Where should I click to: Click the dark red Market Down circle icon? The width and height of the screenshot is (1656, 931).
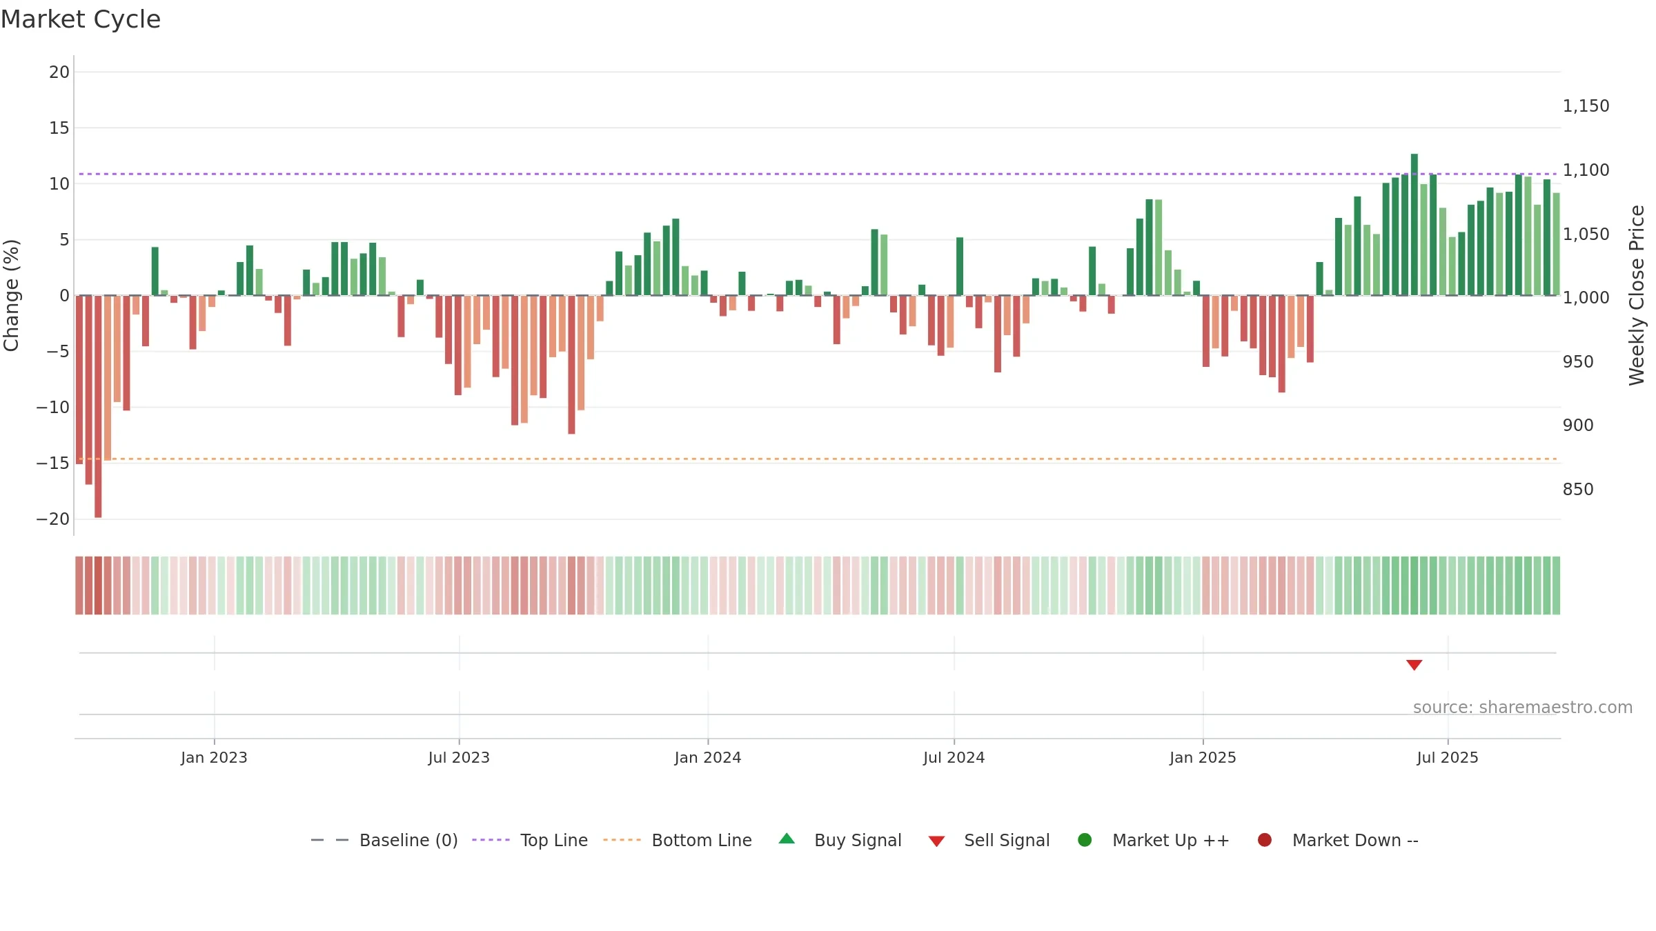1265,840
